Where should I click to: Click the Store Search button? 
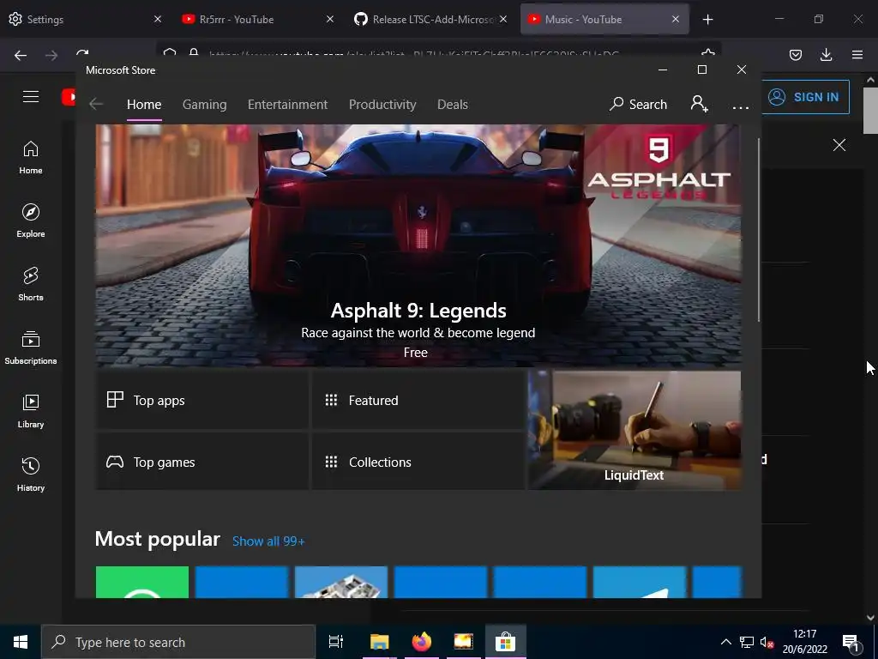click(x=638, y=104)
